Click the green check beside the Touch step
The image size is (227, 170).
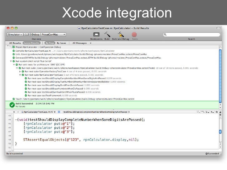pyautogui.click(x=14, y=99)
